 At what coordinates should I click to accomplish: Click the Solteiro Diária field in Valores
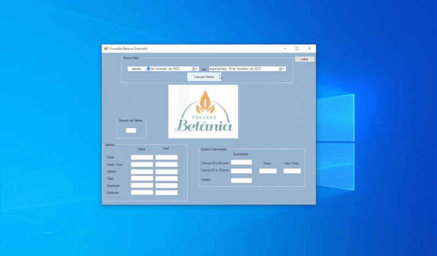pyautogui.click(x=142, y=171)
